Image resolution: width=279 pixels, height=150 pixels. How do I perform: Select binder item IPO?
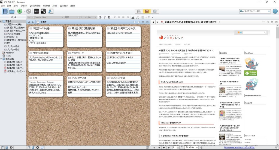pyautogui.click(x=9, y=43)
